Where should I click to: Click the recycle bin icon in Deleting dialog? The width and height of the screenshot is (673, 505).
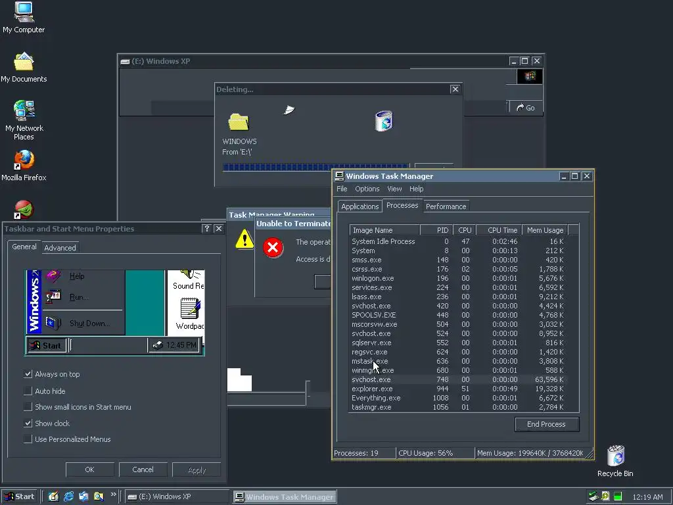(384, 121)
